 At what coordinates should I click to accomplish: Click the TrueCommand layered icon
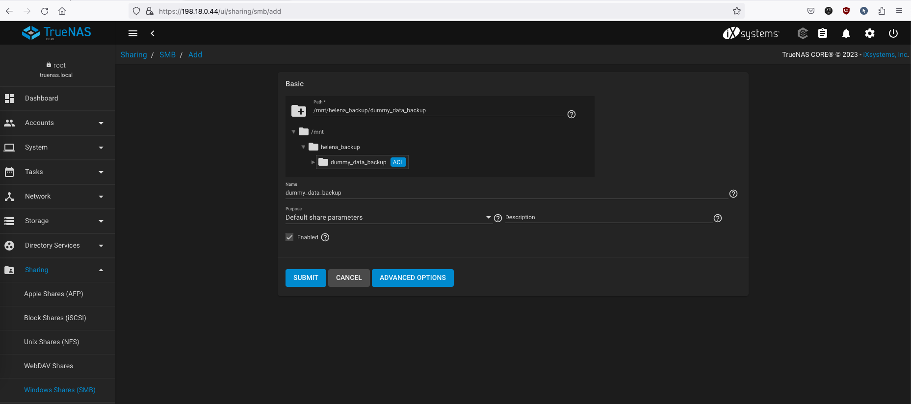click(x=803, y=33)
